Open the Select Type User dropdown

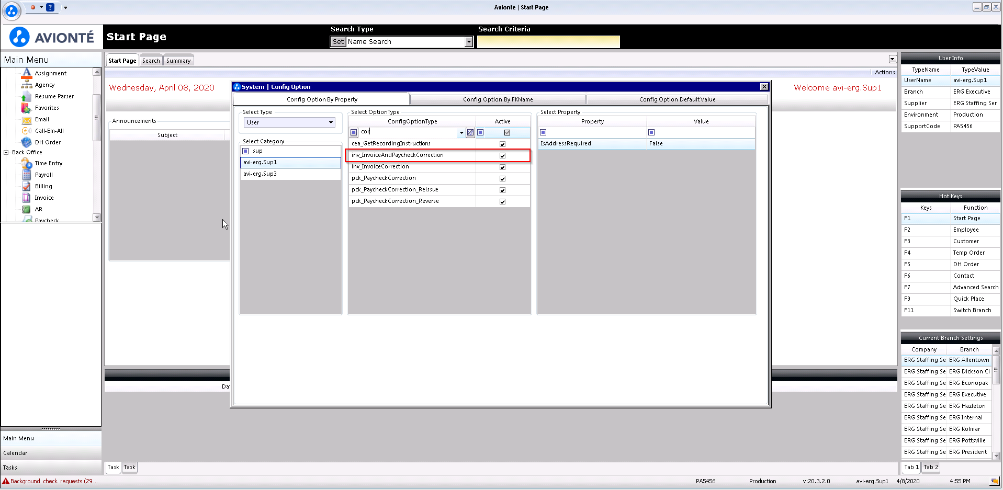331,122
